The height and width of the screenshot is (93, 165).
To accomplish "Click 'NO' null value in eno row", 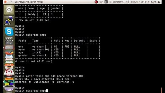I will pos(55,47).
